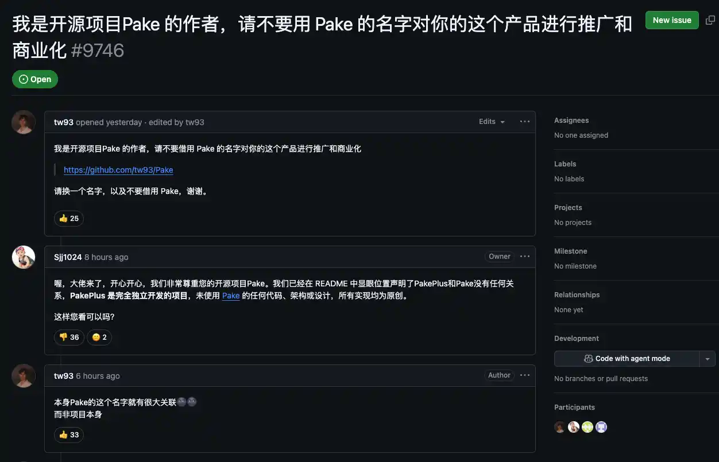Open the Edits dropdown on the opening comment
The height and width of the screenshot is (462, 719).
(491, 121)
